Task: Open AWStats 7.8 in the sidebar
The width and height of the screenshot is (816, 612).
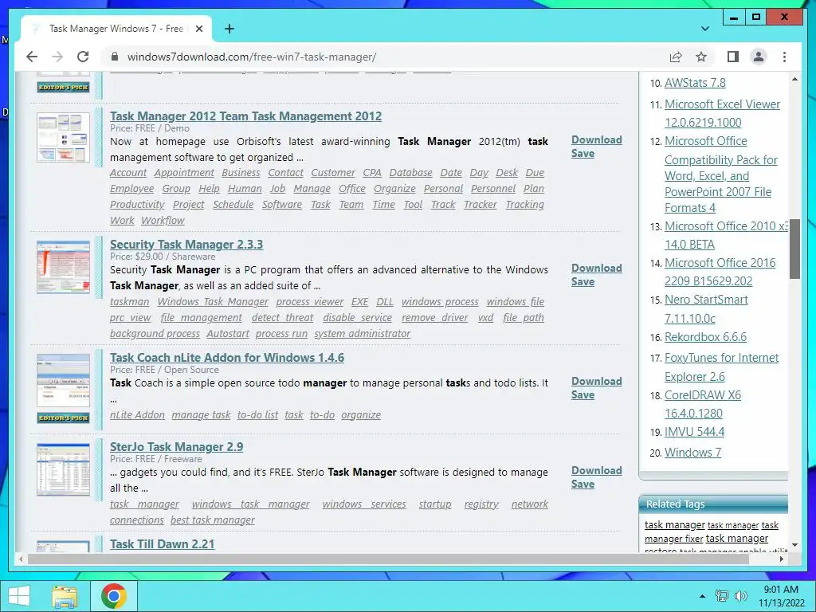Action: (x=695, y=83)
